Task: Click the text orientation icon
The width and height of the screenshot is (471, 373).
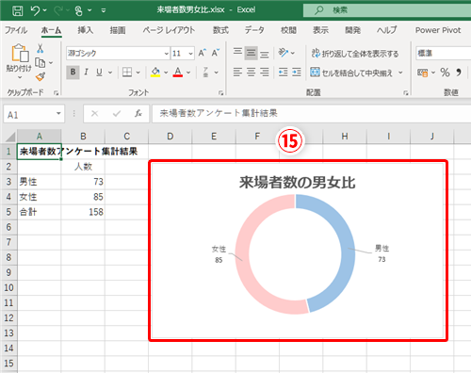Action: pos(284,53)
